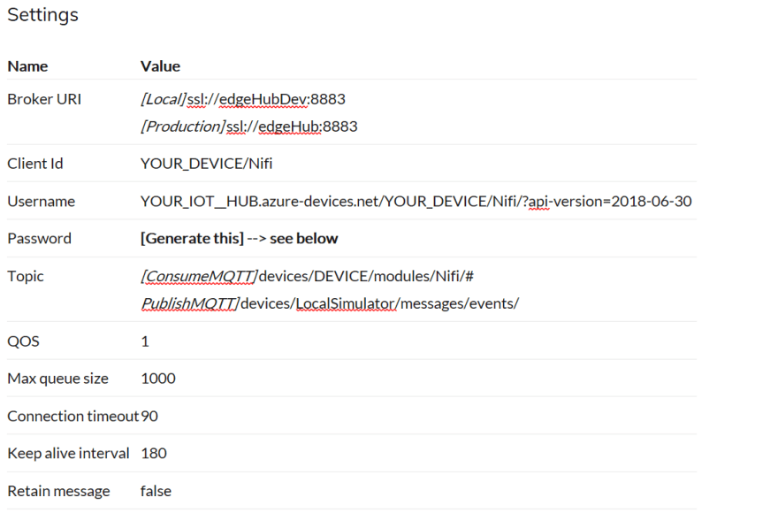Click Connection timeout label
The height and width of the screenshot is (513, 778).
click(x=72, y=417)
